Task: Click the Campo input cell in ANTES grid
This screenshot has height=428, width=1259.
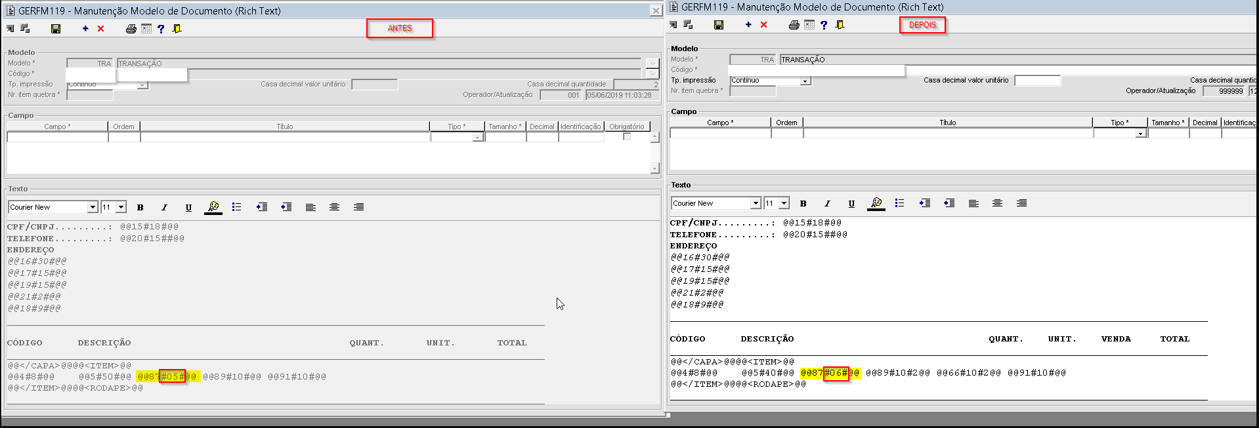Action: tap(58, 137)
